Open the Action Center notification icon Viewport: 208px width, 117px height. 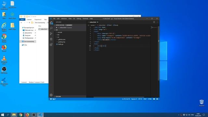point(204,115)
